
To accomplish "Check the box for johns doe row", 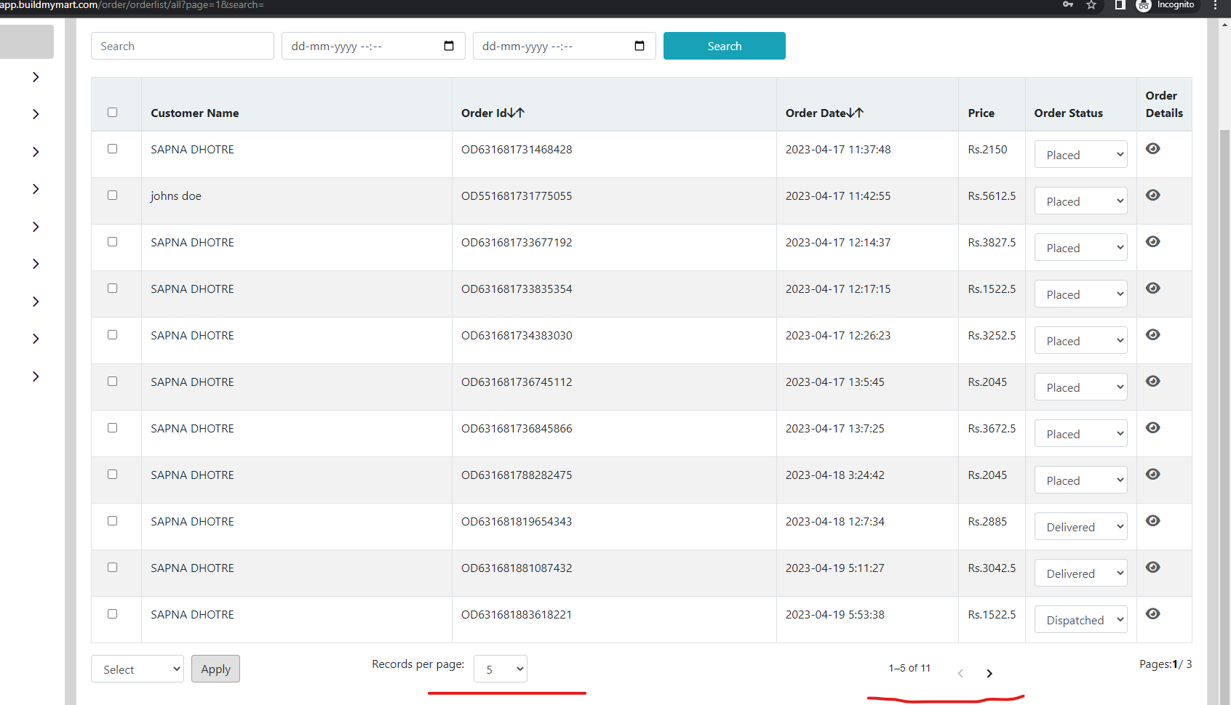I will click(112, 195).
